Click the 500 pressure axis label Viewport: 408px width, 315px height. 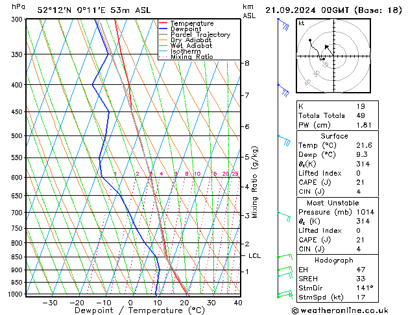point(17,136)
